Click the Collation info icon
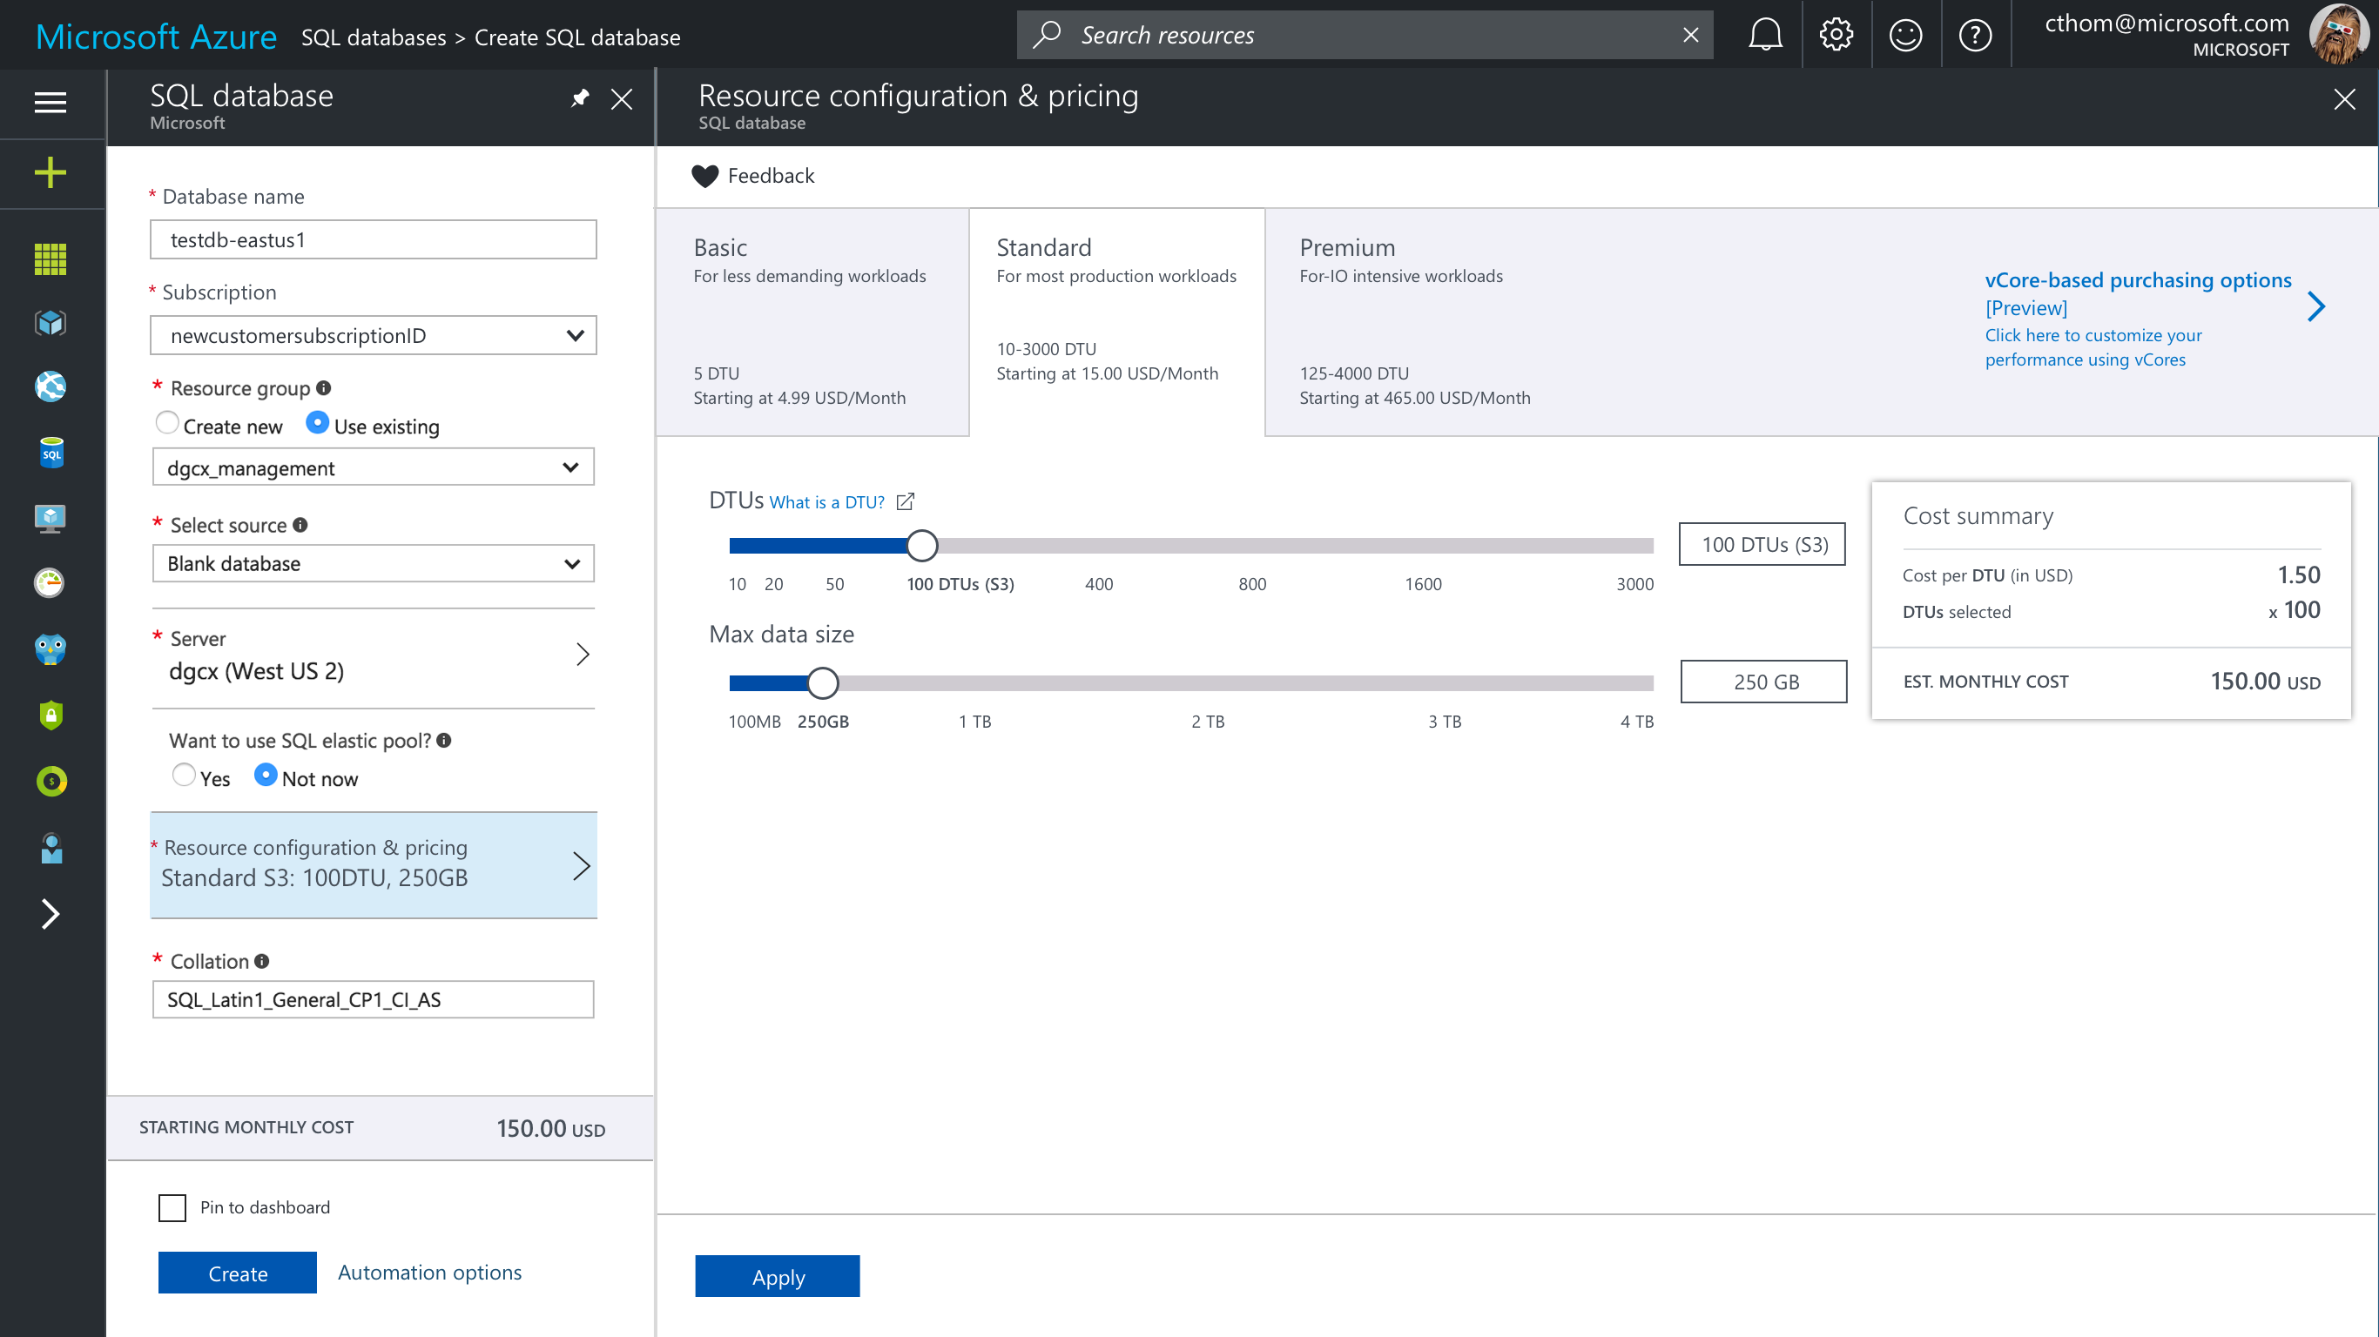The width and height of the screenshot is (2379, 1337). (x=262, y=960)
